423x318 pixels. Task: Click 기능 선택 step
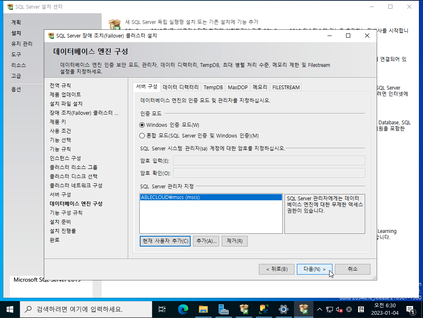(60, 140)
